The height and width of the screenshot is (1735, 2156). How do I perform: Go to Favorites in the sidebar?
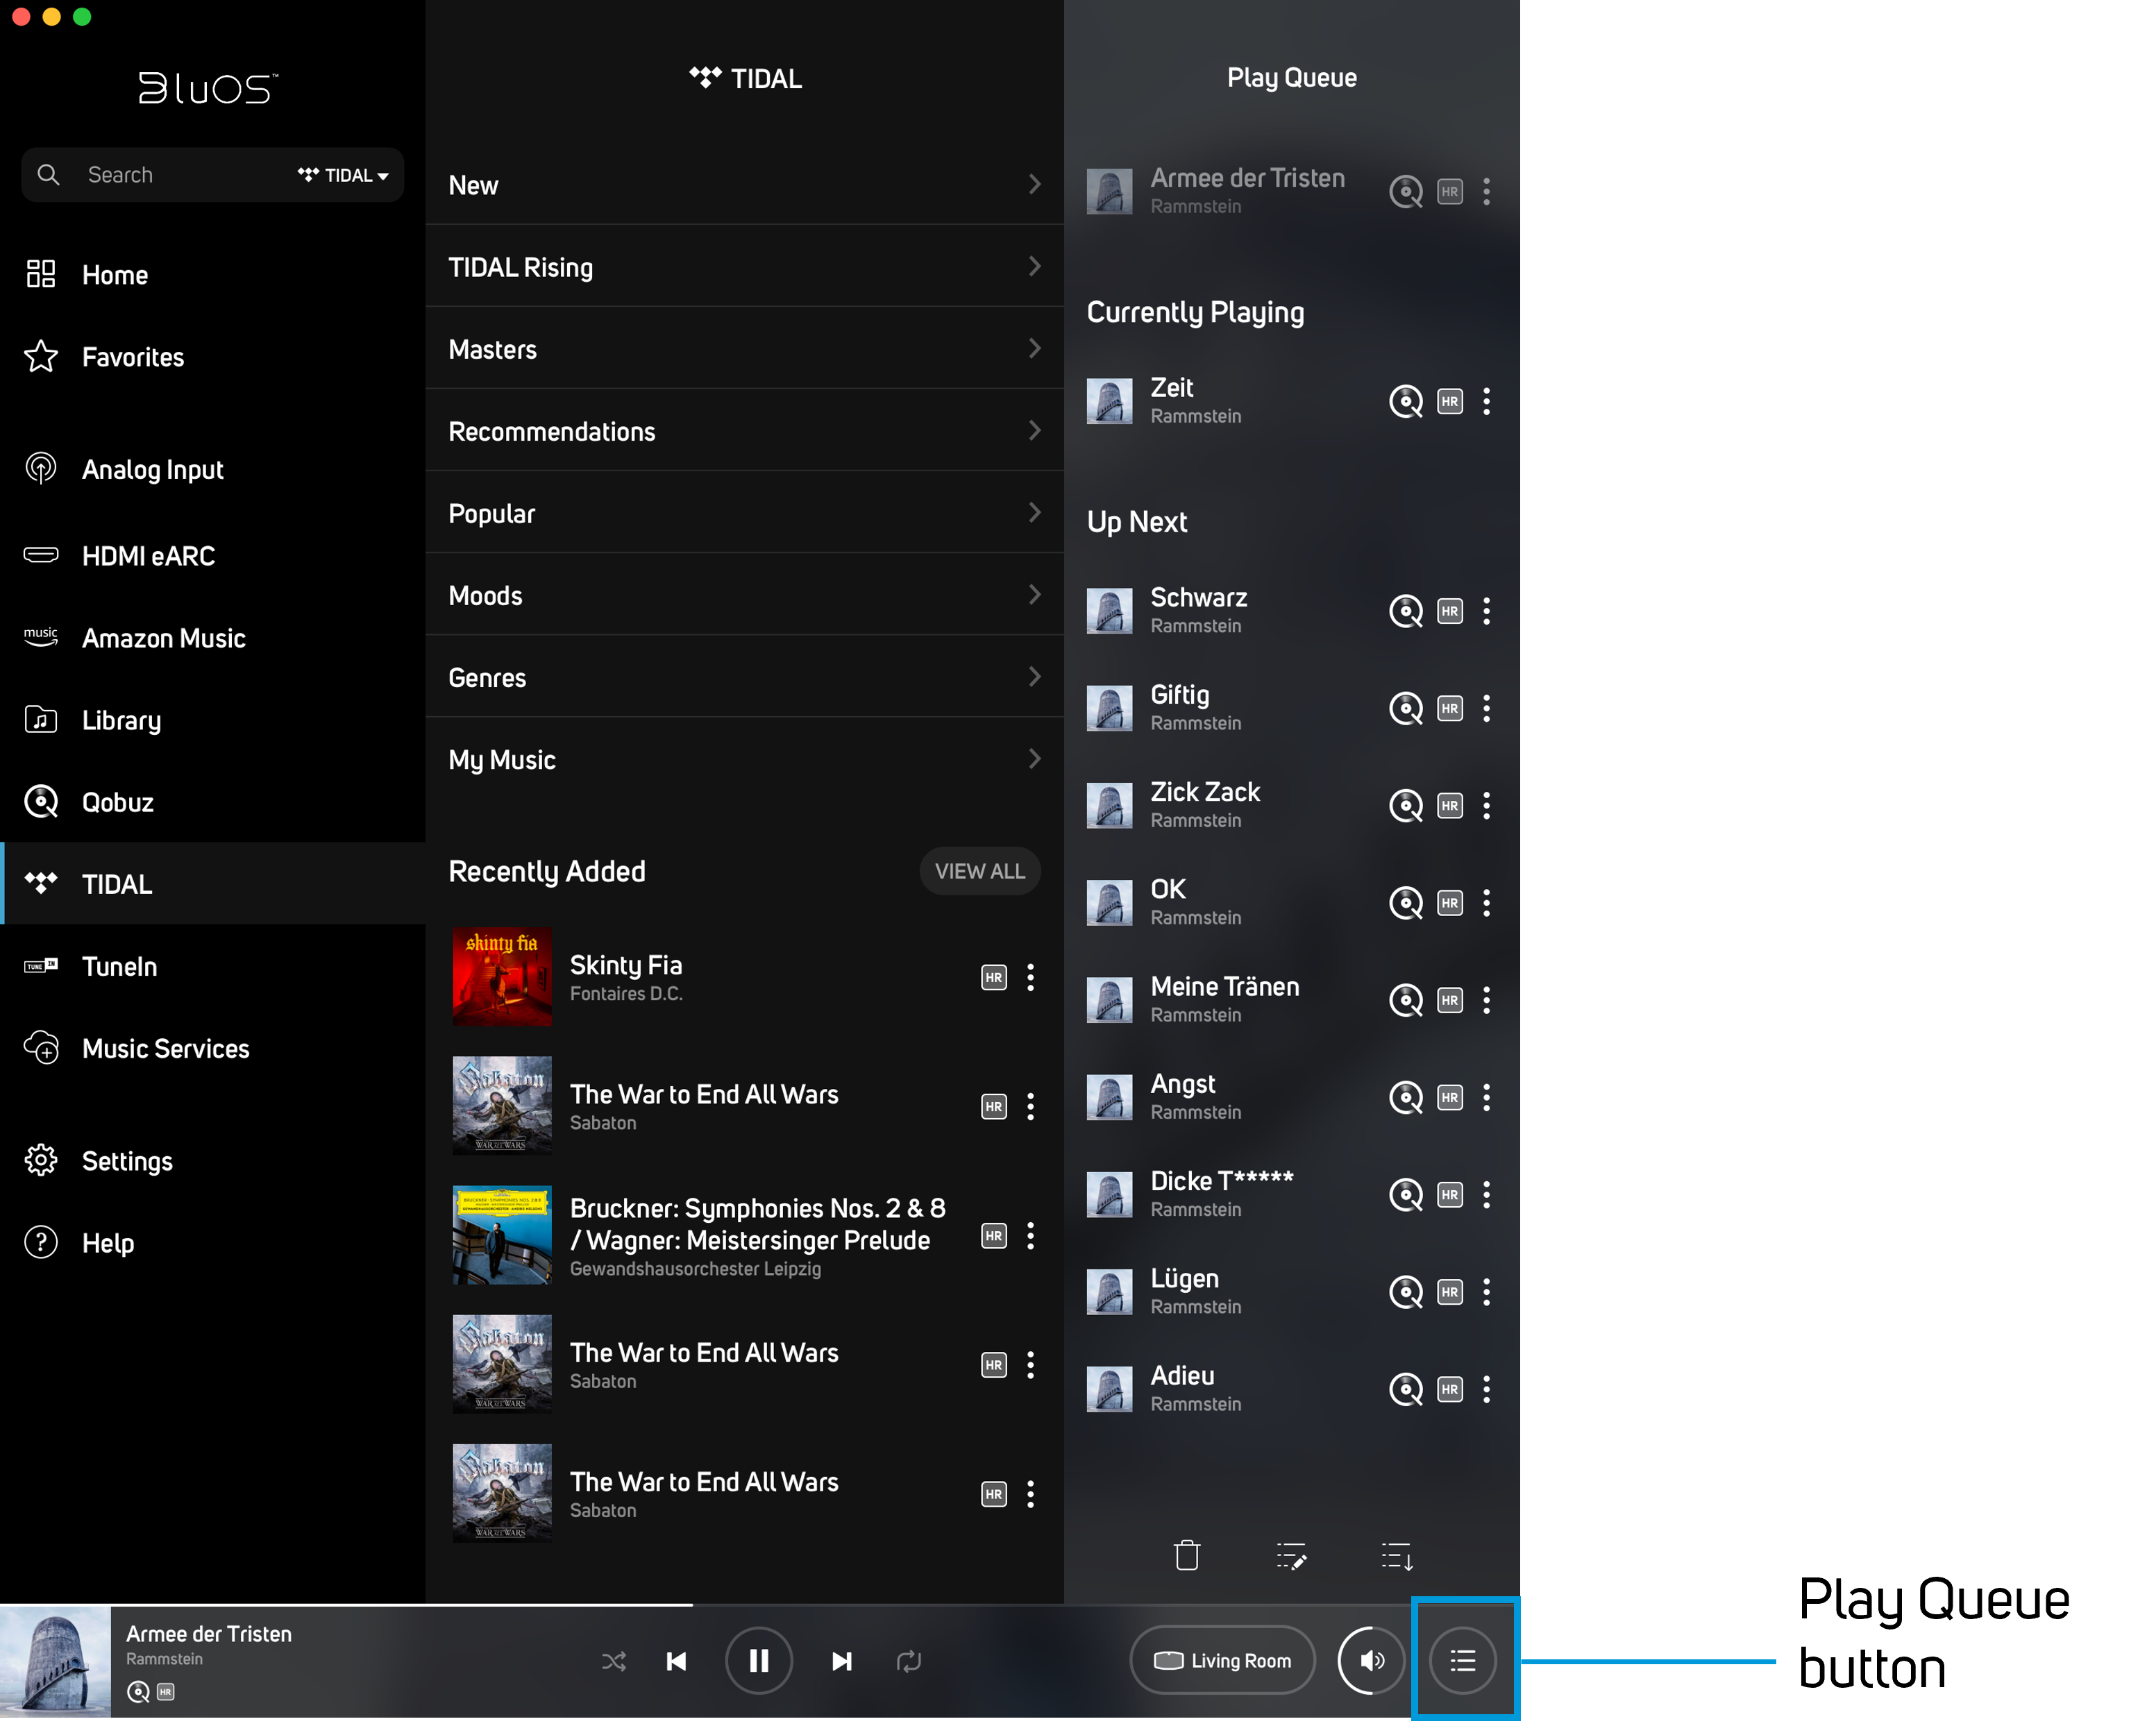click(132, 356)
